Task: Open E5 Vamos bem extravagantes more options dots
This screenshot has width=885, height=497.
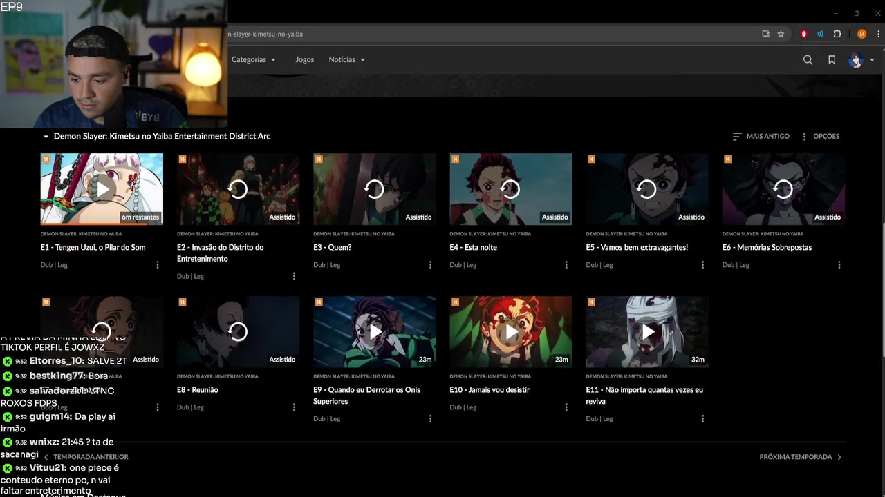Action: click(x=702, y=265)
